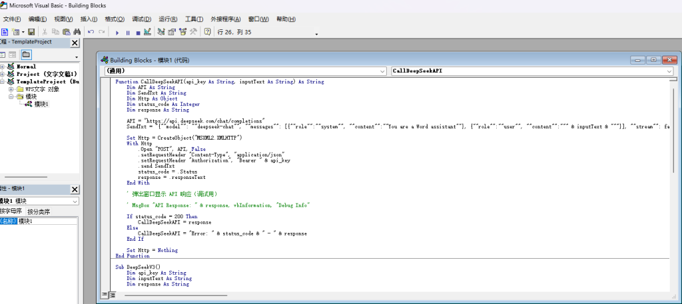Select Project (文字文稿1) in tree

click(x=47, y=74)
